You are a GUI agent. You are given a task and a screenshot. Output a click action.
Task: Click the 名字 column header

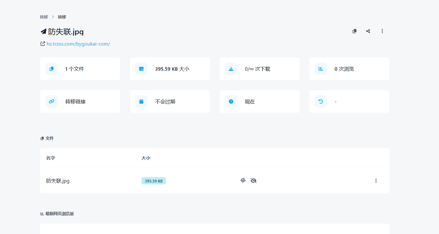point(51,158)
